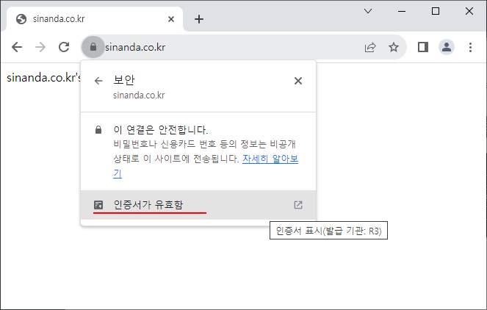Viewport: 487px width, 310px height.
Task: Click the sinanda.co.kr subtitle in popup
Action: tap(139, 95)
